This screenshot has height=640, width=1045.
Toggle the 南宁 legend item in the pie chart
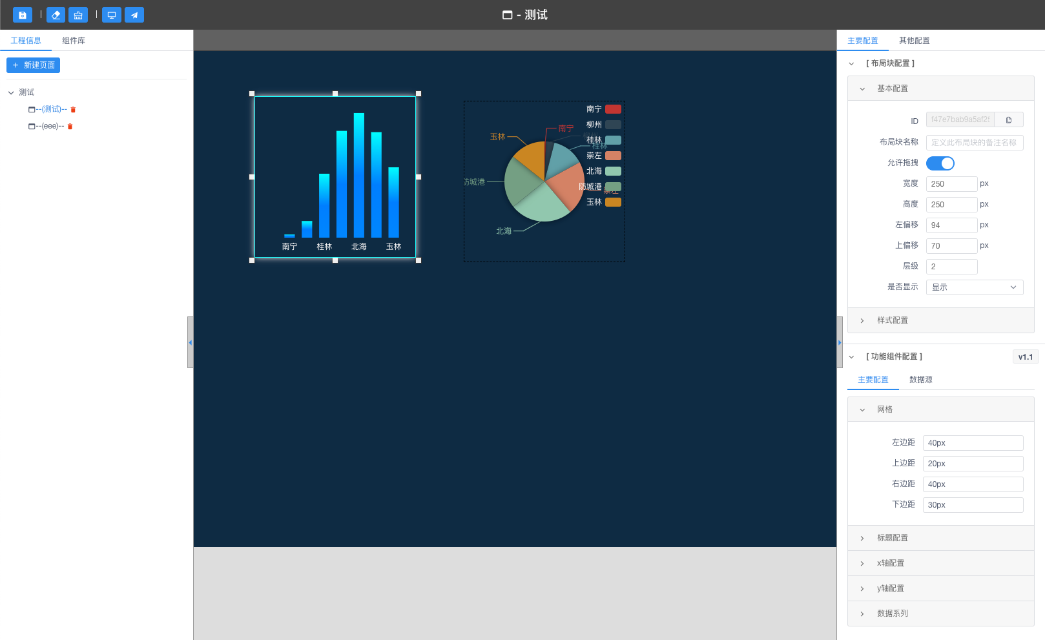coord(603,109)
